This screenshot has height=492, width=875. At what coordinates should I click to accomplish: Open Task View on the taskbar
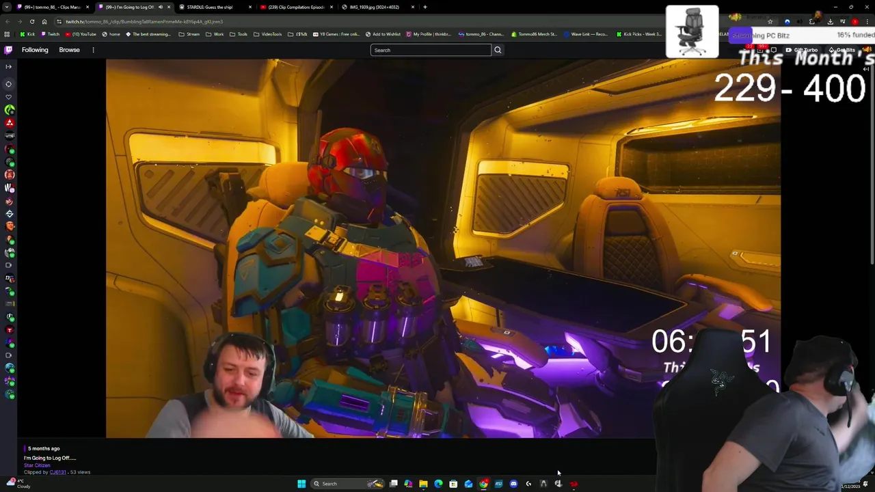coord(393,484)
